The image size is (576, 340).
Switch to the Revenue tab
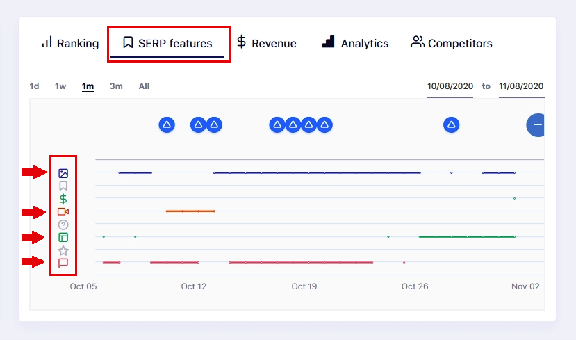pyautogui.click(x=267, y=43)
